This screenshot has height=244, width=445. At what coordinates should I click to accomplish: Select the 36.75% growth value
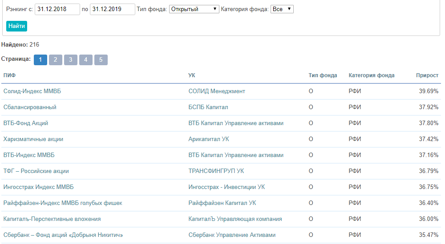point(429,187)
